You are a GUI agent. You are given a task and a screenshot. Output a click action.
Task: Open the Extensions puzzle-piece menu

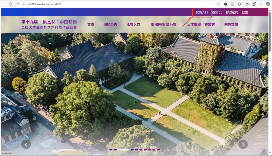click(x=240, y=4)
